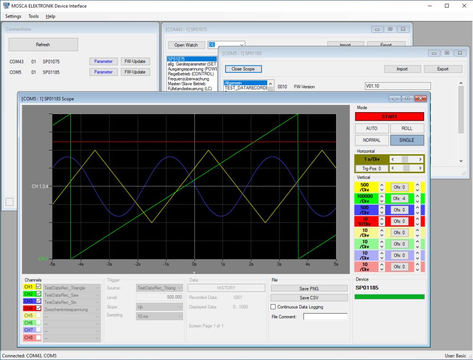Viewport: 473px width, 360px height.
Task: Click the CH2 Ofs: -4 offset button
Action: (399, 199)
